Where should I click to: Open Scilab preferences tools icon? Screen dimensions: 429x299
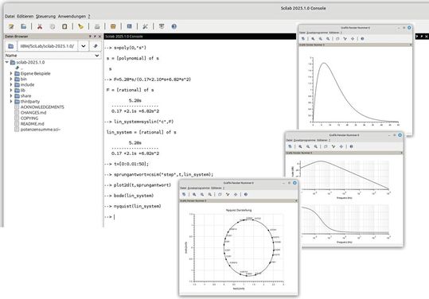pos(145,26)
